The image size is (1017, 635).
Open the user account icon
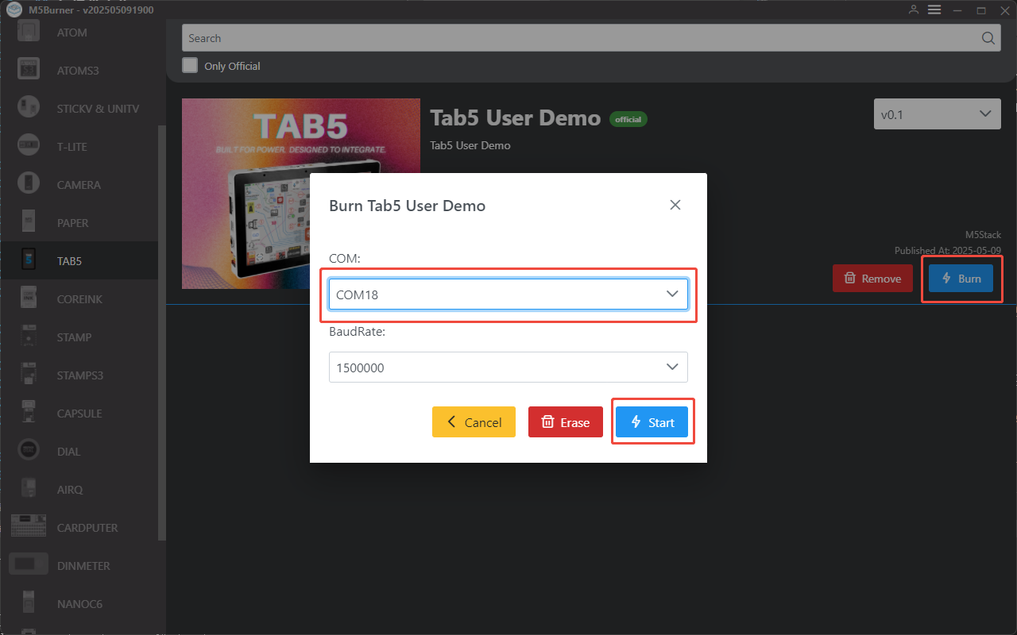(914, 10)
